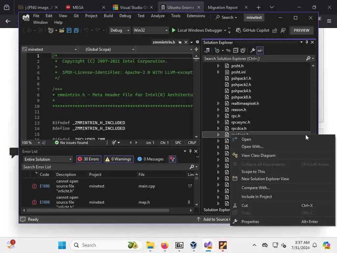Viewport: 337px width, 253px height.
Task: Choose Compare With... from context menu
Action: pos(282,188)
